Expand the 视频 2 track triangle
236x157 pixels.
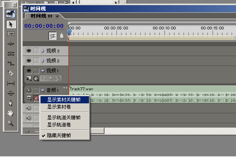coord(43,61)
